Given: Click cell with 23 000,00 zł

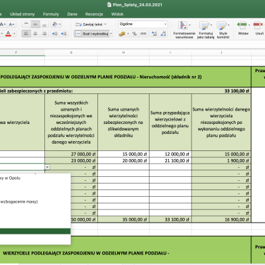Looking at the screenshot, I should pos(71,160).
